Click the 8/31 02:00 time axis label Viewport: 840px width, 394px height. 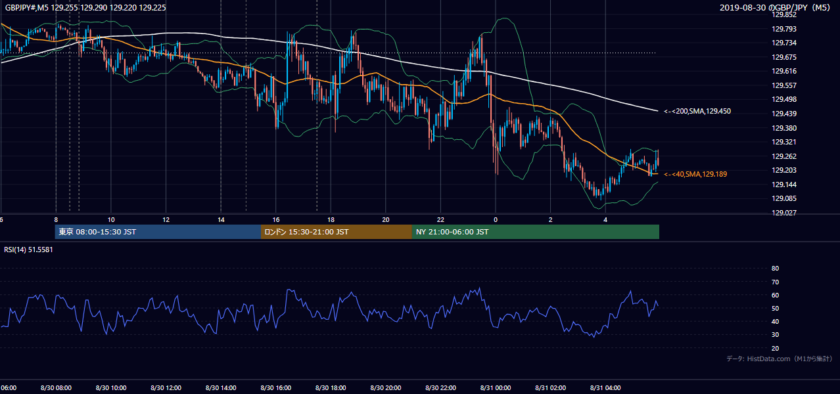(551, 387)
